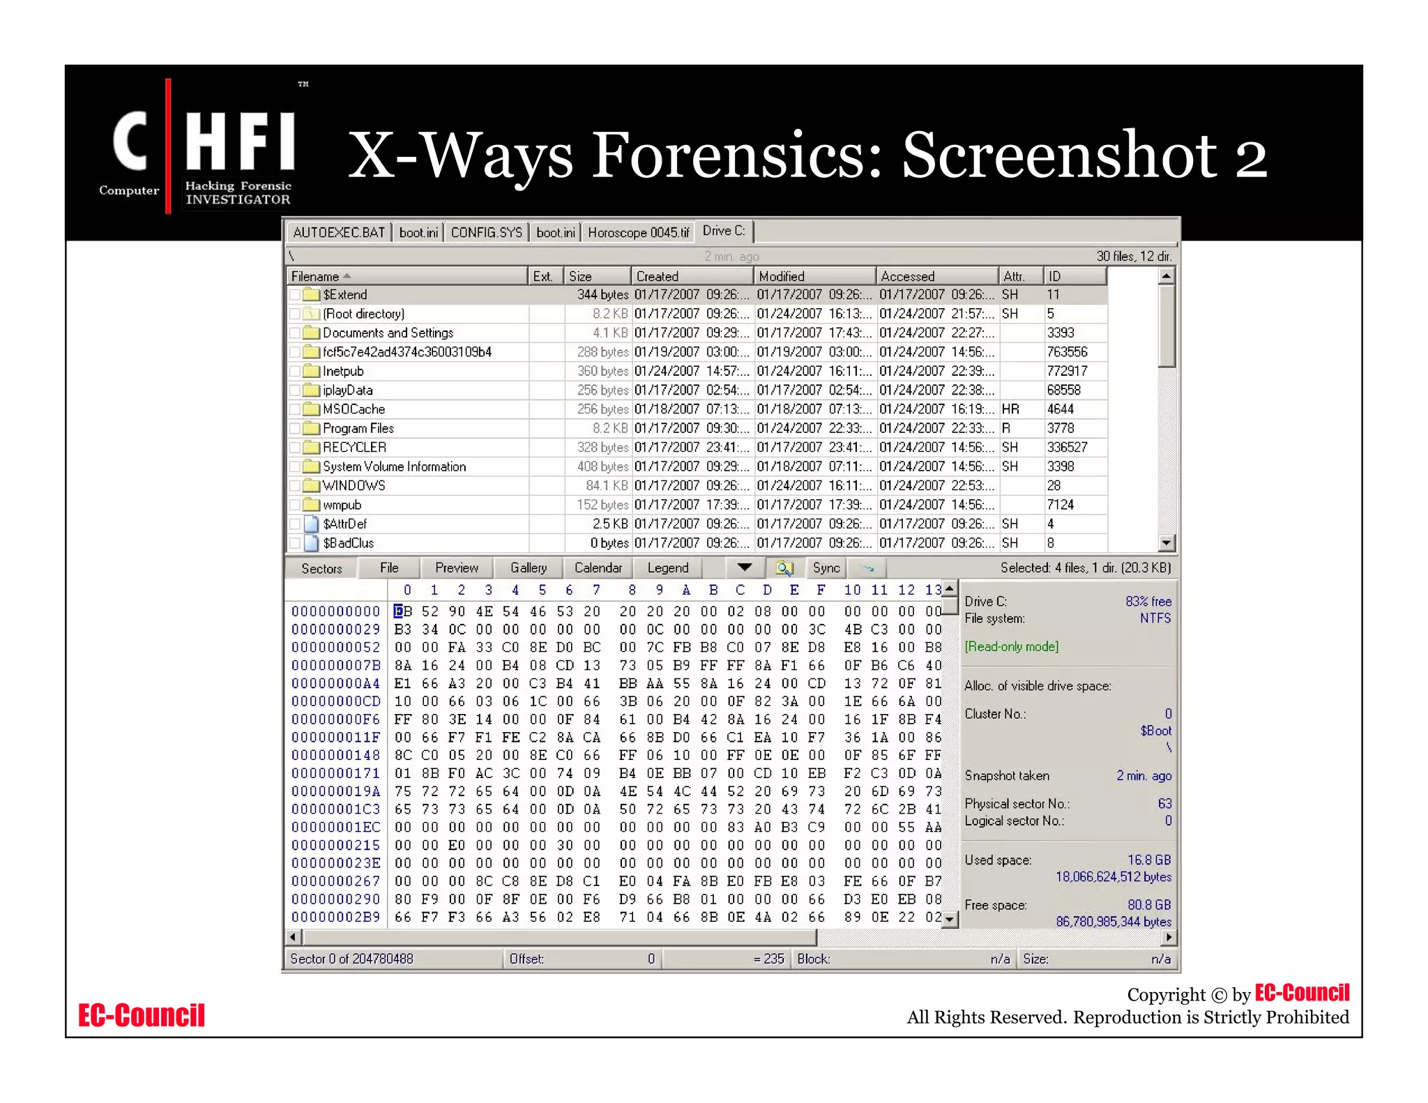The width and height of the screenshot is (1428, 1103).
Task: Tick the checkbox next to $Extend
Action: click(x=295, y=295)
